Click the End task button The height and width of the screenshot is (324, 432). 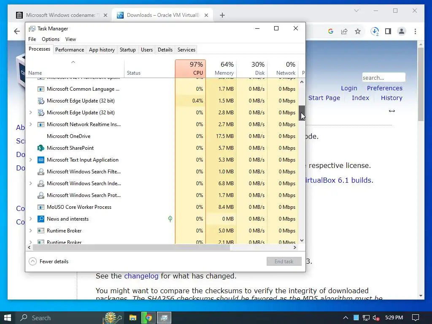click(x=284, y=262)
